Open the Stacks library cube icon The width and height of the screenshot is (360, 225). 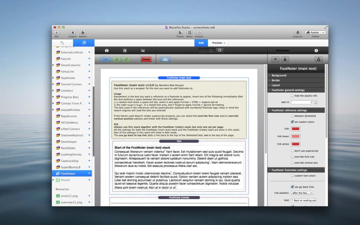point(107,50)
